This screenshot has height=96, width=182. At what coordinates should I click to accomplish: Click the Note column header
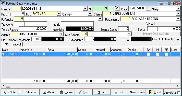click(x=175, y=50)
